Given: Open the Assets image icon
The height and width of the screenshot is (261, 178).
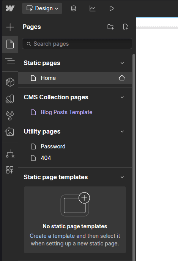Looking at the screenshot, I should coord(9,132).
